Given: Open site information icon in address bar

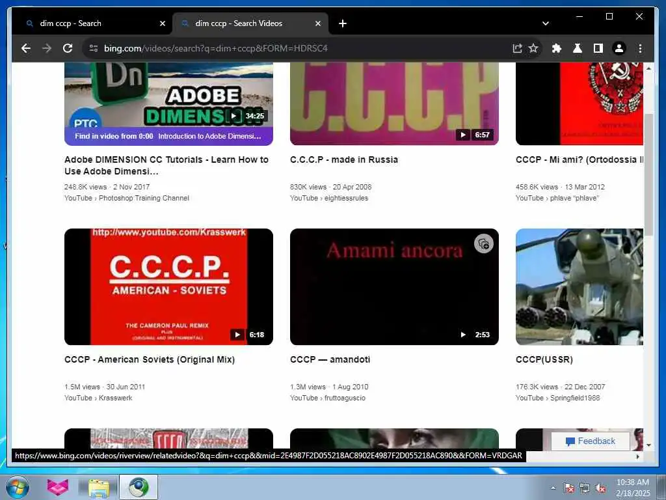Looking at the screenshot, I should tap(94, 48).
